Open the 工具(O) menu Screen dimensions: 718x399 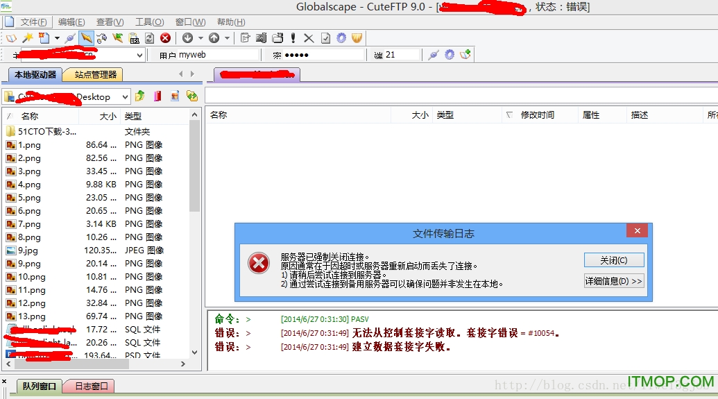coord(149,22)
